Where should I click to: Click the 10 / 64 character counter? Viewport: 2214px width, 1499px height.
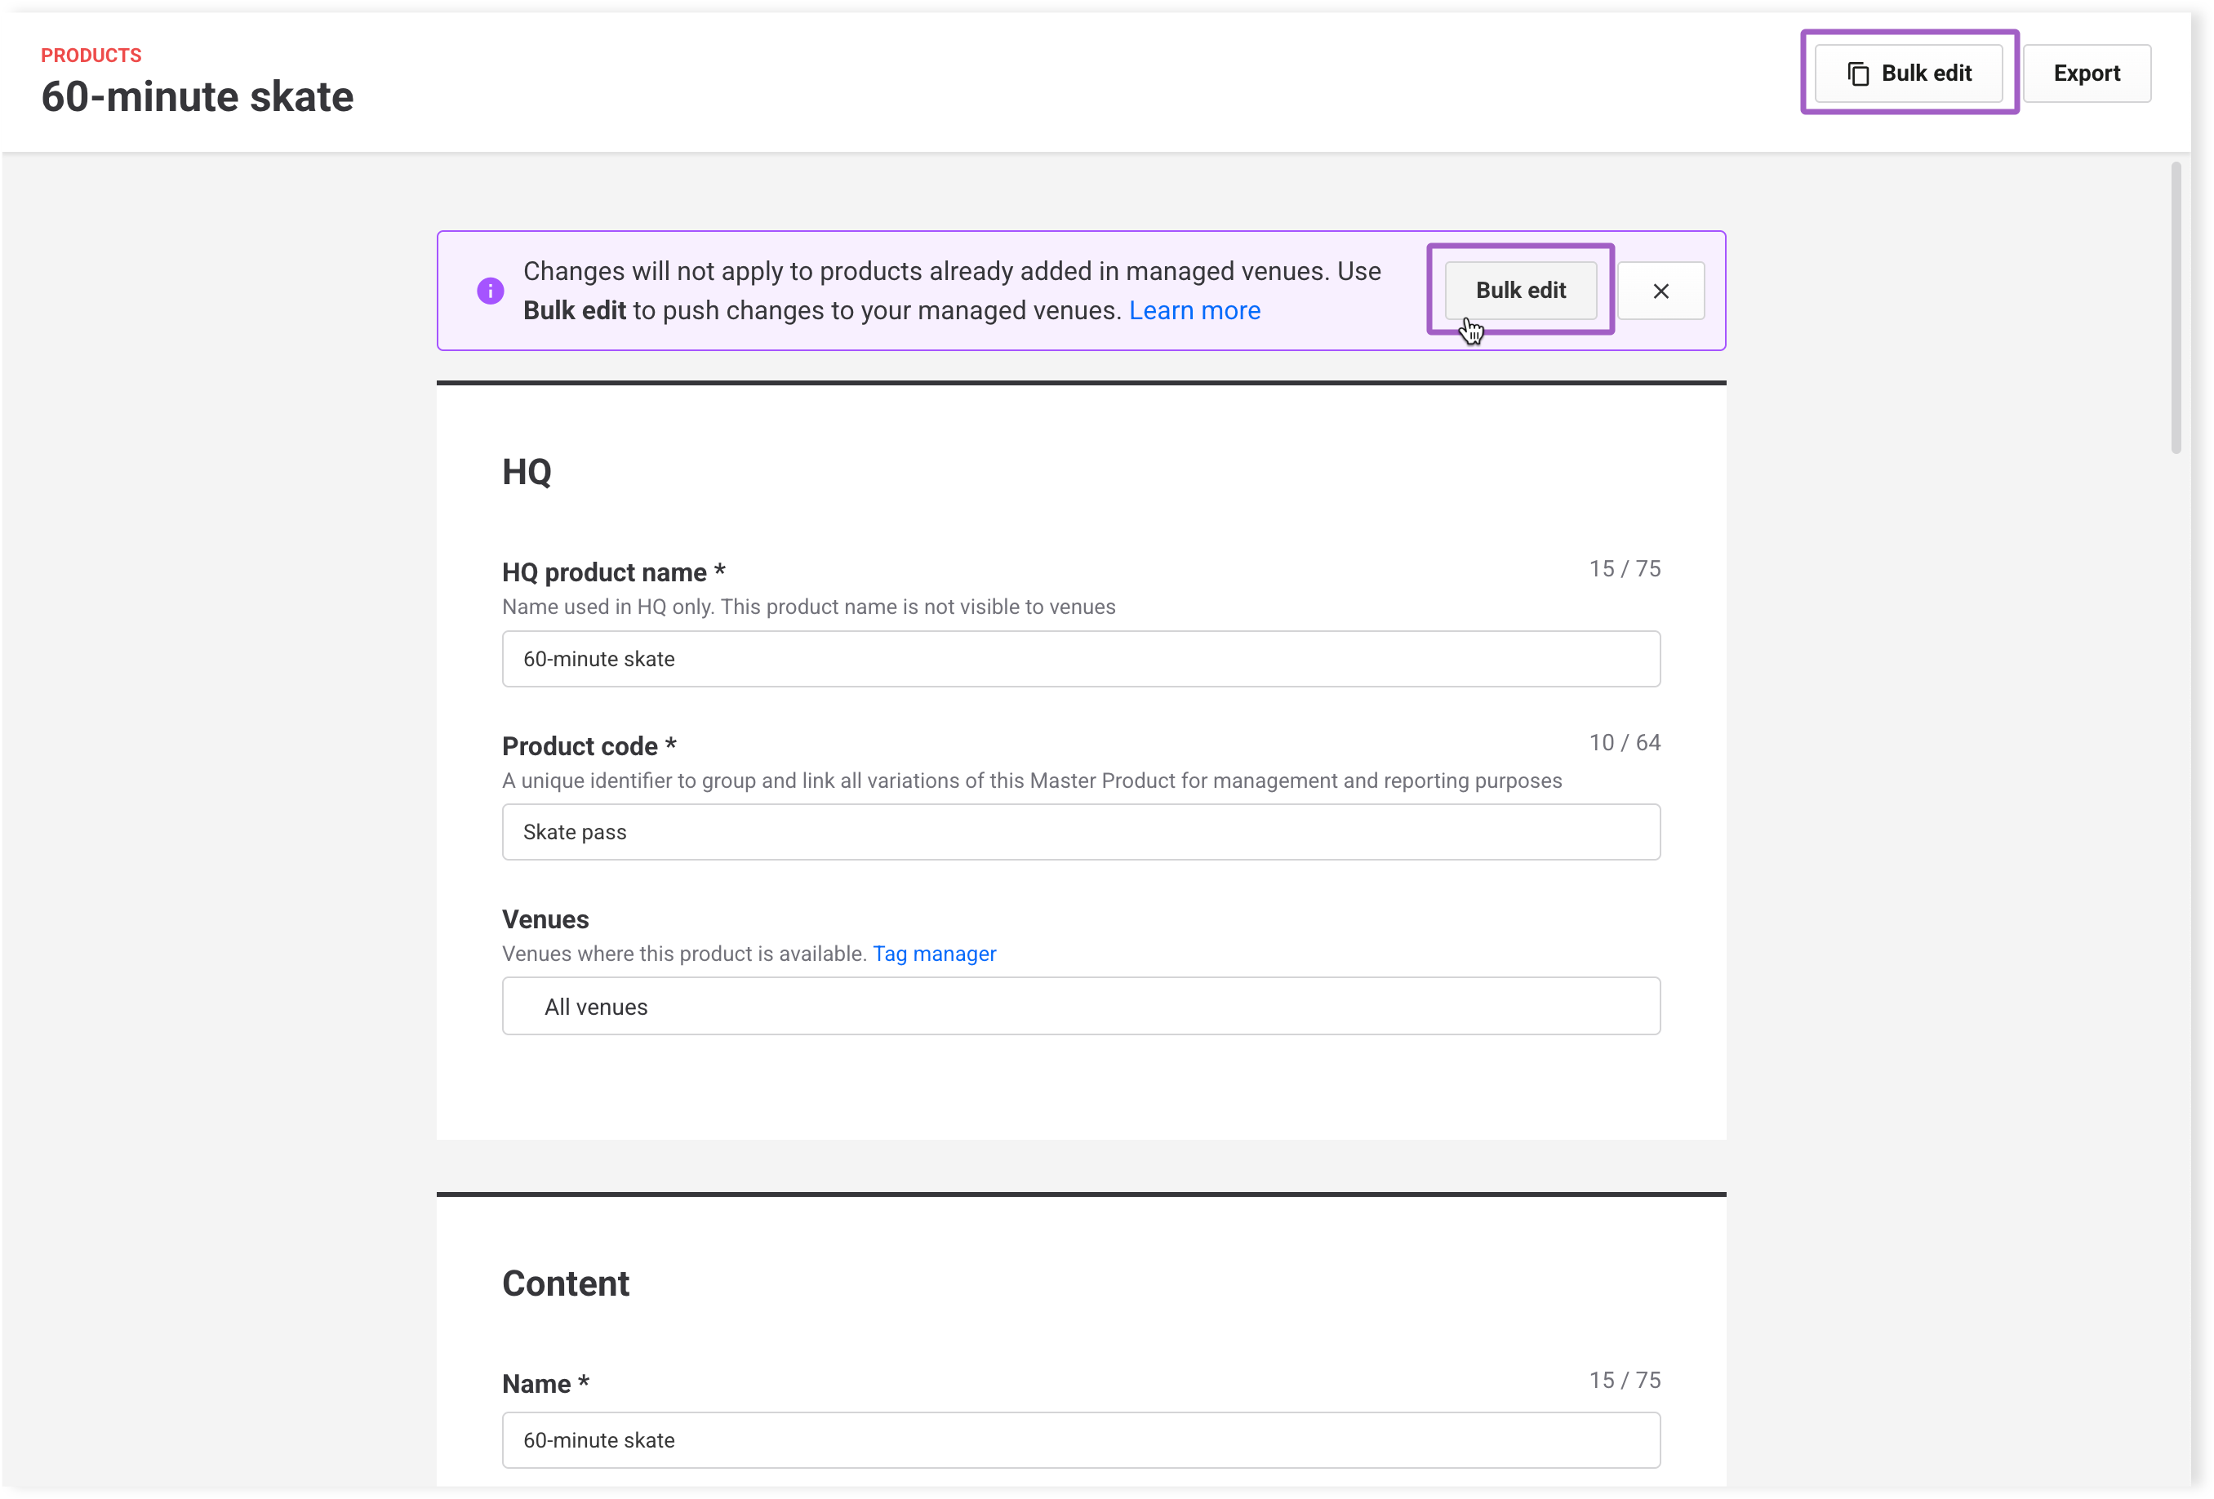coord(1623,742)
